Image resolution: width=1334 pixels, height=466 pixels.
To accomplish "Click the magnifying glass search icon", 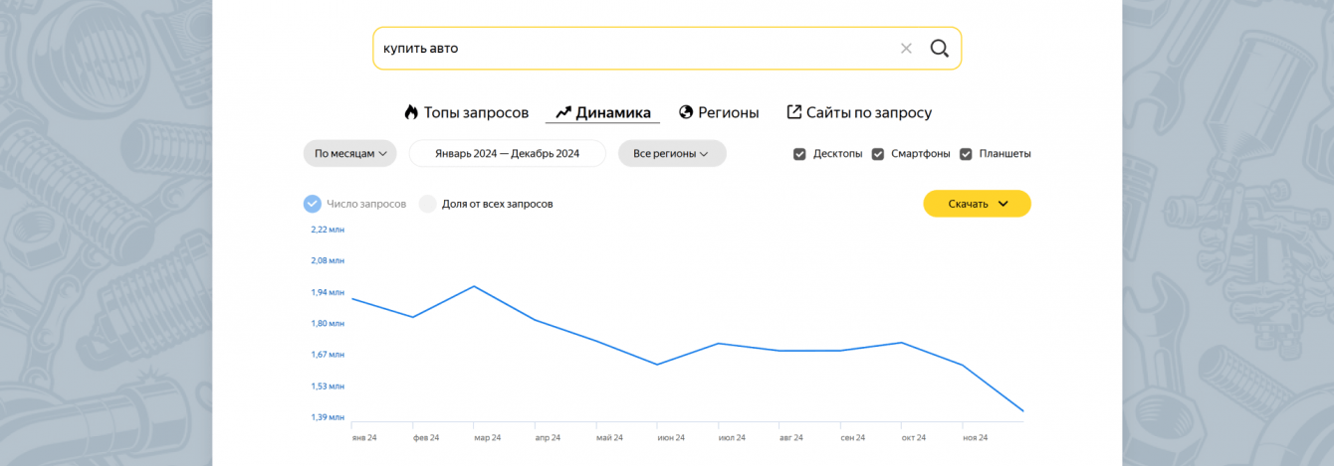I will [939, 49].
